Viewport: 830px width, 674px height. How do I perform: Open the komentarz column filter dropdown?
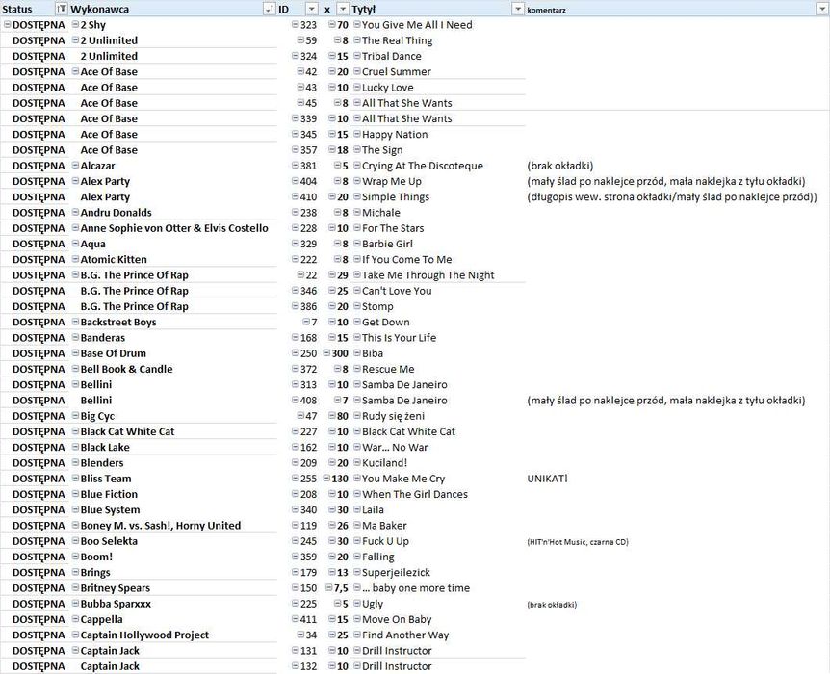click(x=821, y=9)
